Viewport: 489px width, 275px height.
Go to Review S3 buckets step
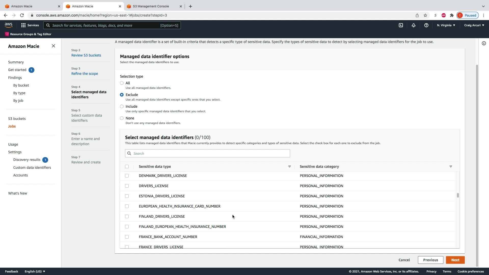[x=86, y=55]
